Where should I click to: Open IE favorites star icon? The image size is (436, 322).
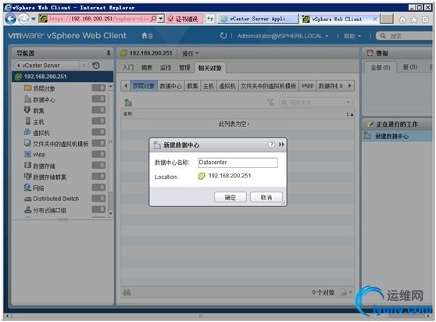coord(414,20)
